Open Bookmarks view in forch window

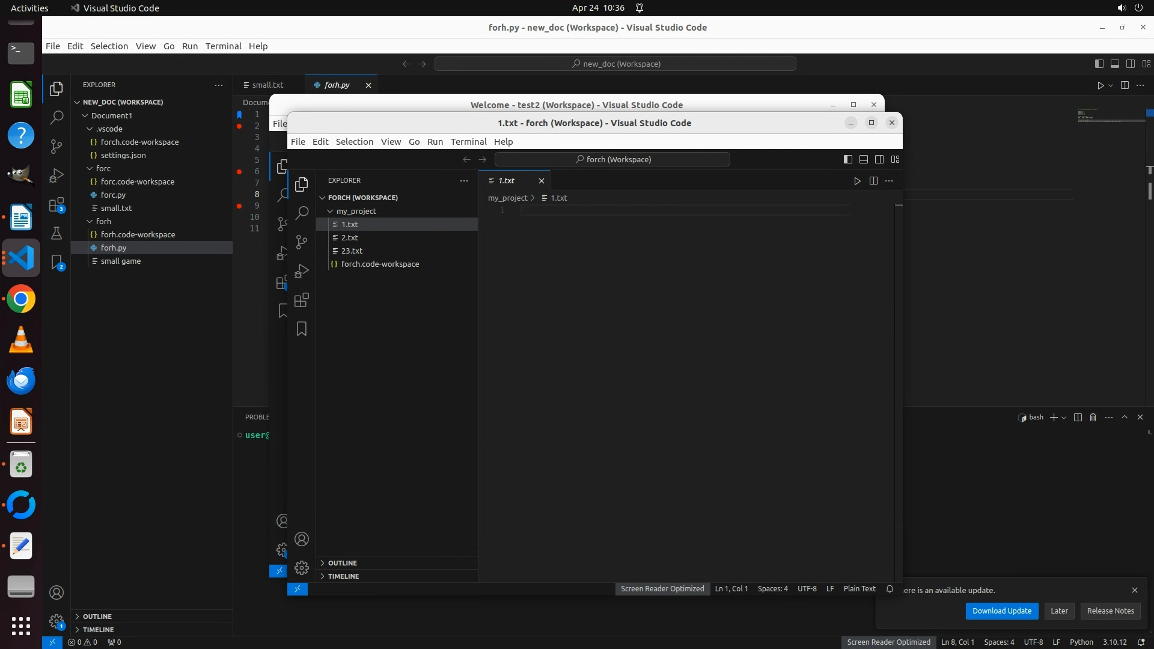(x=302, y=329)
